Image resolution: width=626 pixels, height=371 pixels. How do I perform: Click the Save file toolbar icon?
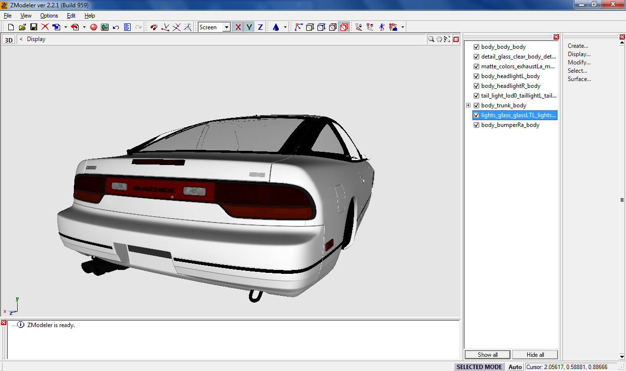(x=34, y=27)
